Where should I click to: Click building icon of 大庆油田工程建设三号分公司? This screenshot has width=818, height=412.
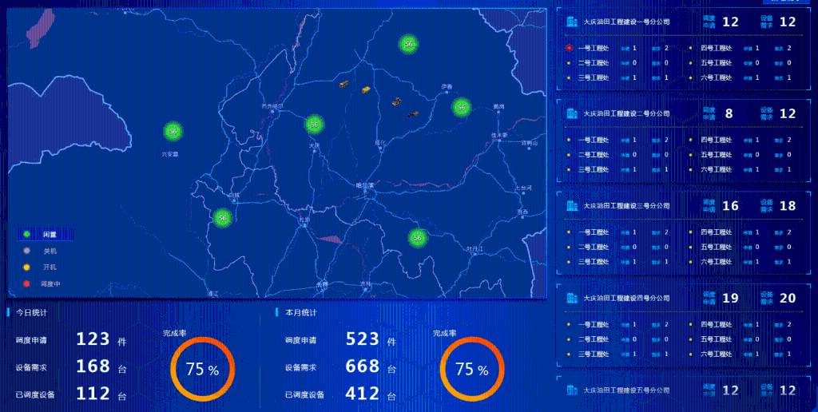[571, 206]
